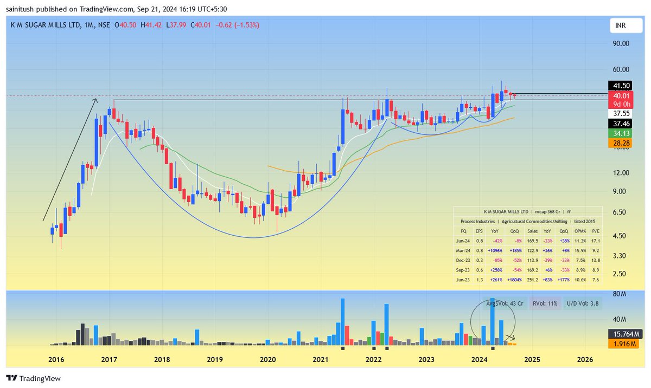This screenshot has width=651, height=388.
Task: Click the 2024 time axis label
Action: (479, 359)
